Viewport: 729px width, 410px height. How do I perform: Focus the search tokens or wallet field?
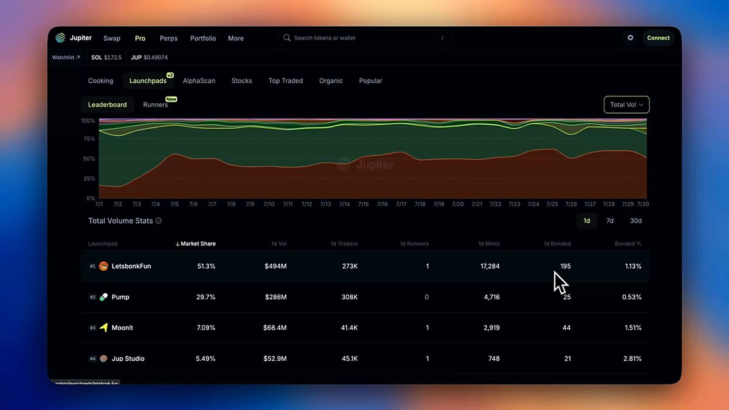pyautogui.click(x=364, y=38)
